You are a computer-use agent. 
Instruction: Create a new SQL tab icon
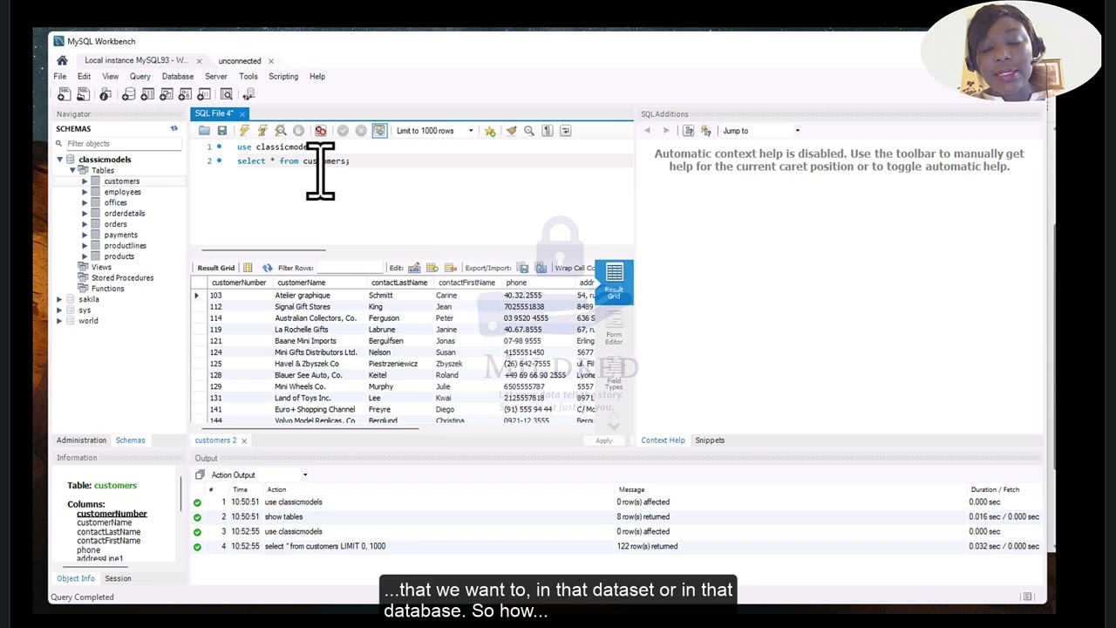tap(64, 94)
